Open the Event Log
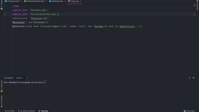The image size is (199, 112). 189,111
